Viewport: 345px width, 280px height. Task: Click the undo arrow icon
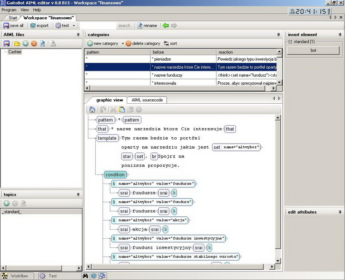pos(103,110)
